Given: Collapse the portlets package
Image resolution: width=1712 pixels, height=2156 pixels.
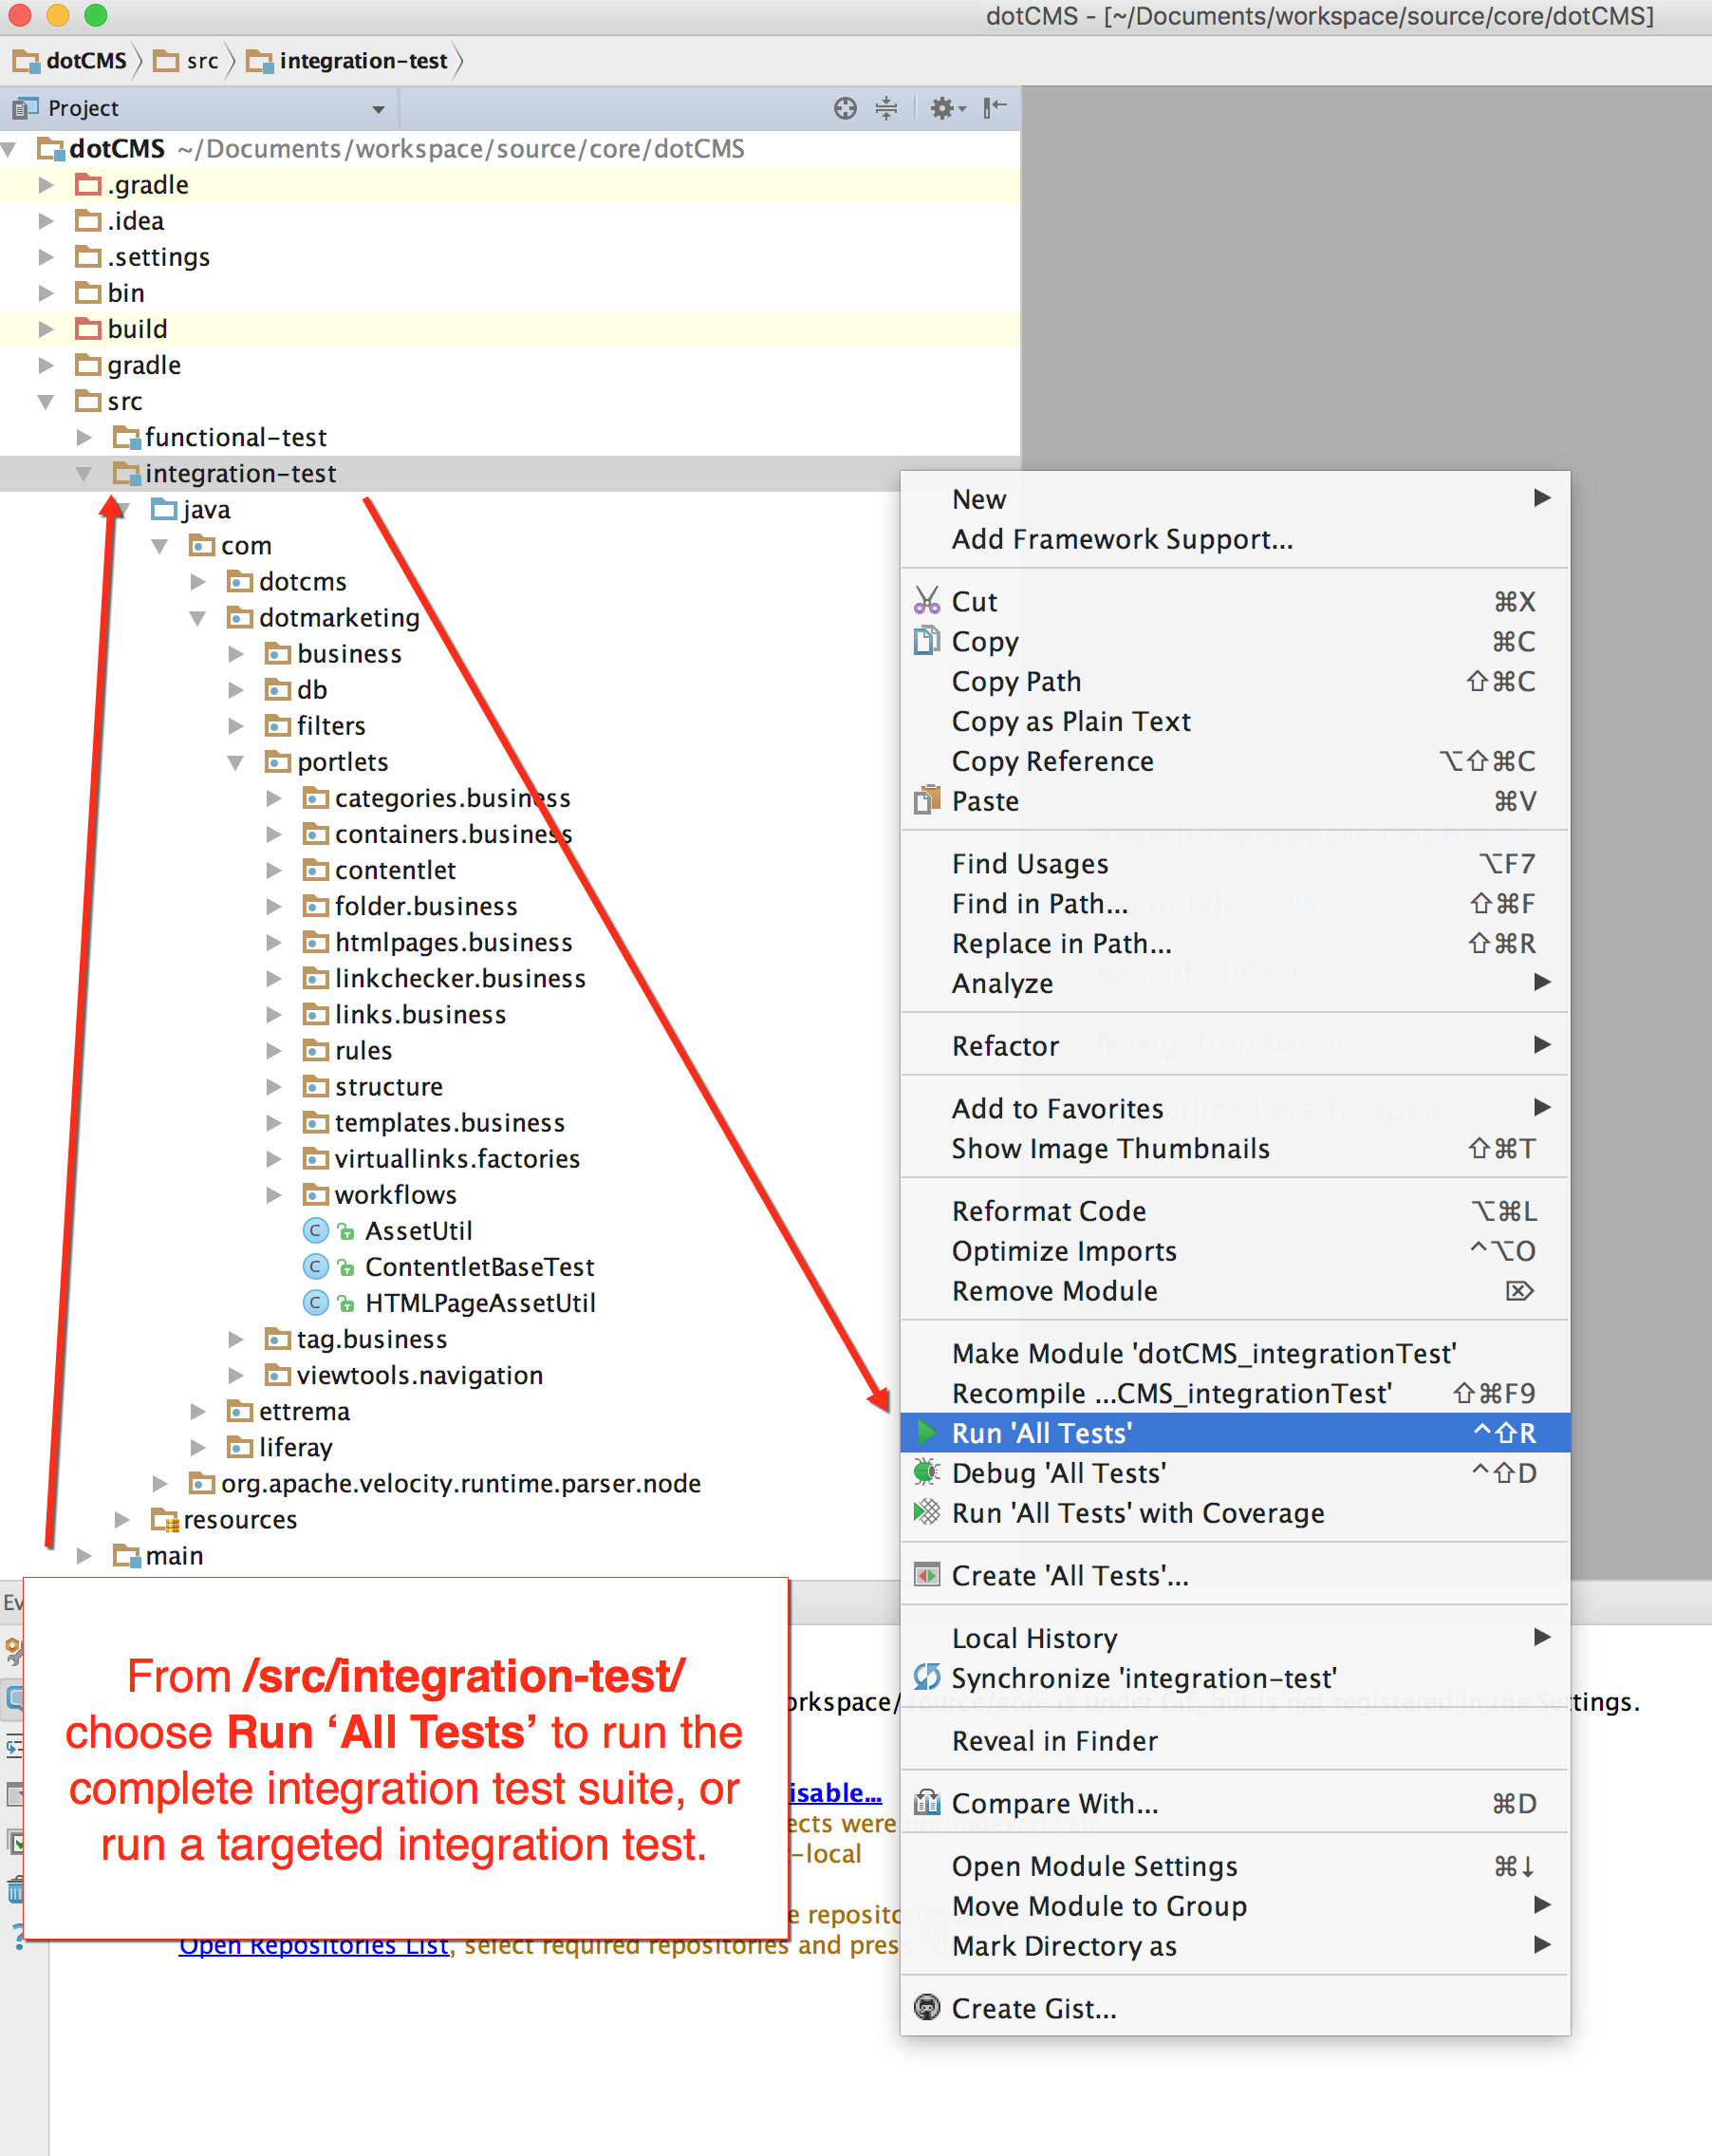Looking at the screenshot, I should point(236,762).
